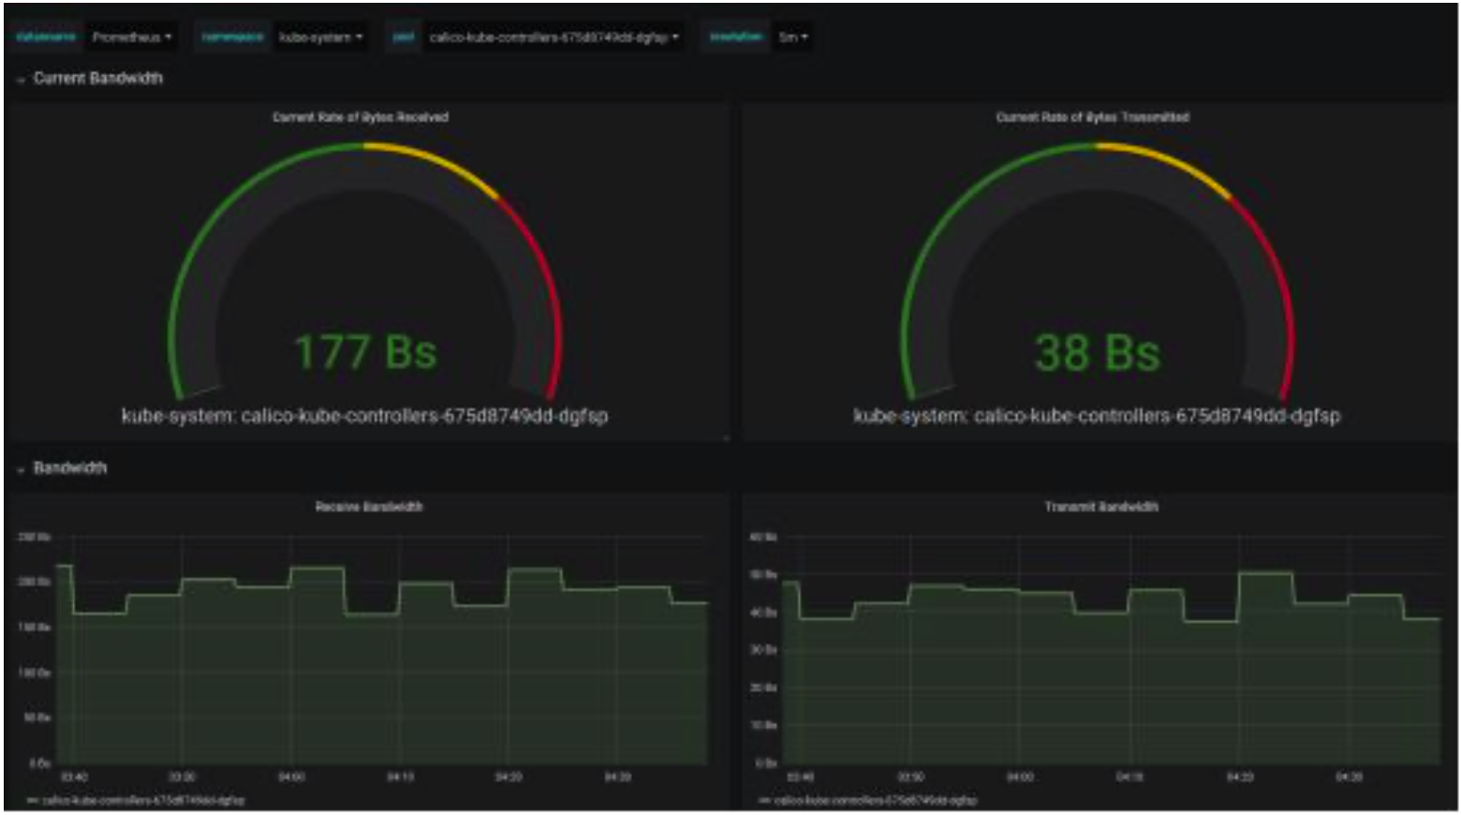Open Current Rate of Bytes Transmitted panel menu

point(1092,117)
